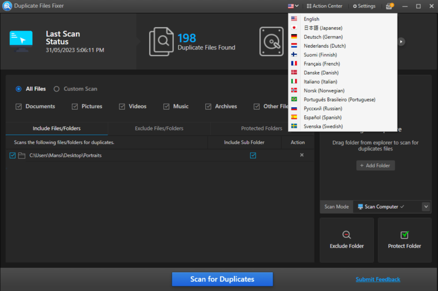438x291 pixels.
Task: Click the Last Scan Status monitor icon
Action: (x=21, y=41)
